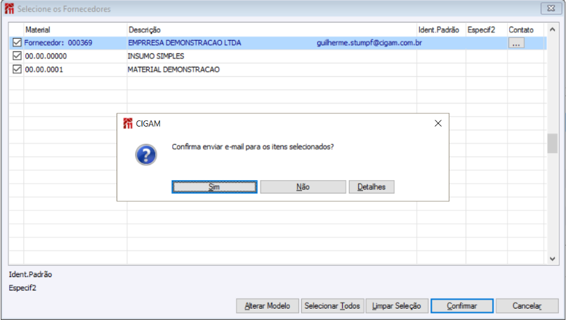This screenshot has height=320, width=566.
Task: Click the Ident.Padrão column header
Action: (439, 30)
